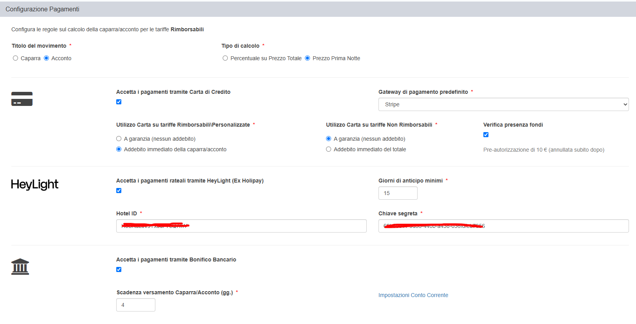
Task: Open the payment gateway dropdown
Action: [x=503, y=104]
